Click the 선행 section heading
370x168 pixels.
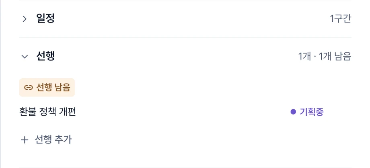click(x=45, y=56)
